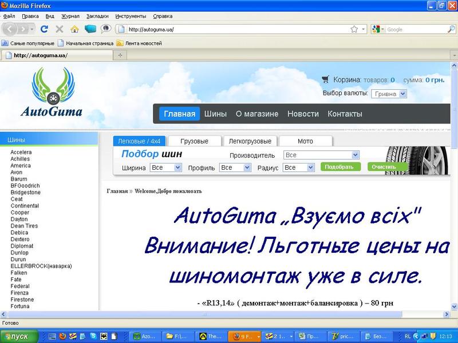Open the Новости navigation item
Screen dimensions: 458x343
point(303,114)
